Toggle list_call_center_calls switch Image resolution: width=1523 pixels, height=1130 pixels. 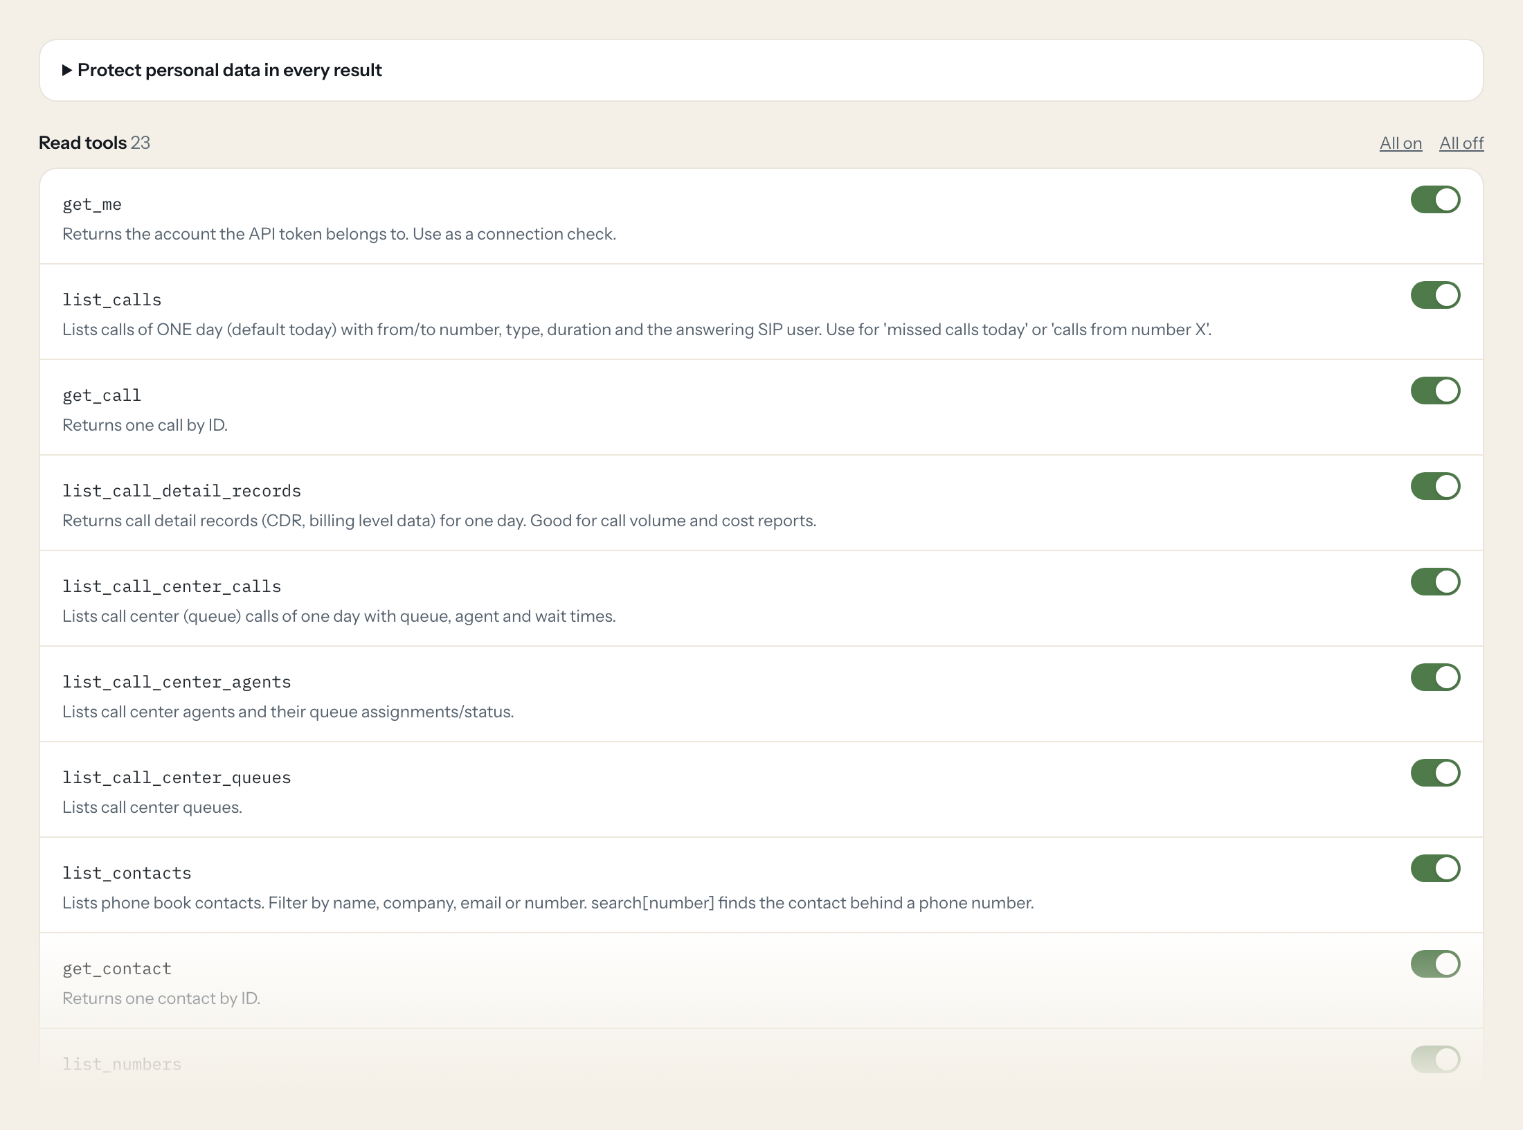coord(1436,582)
